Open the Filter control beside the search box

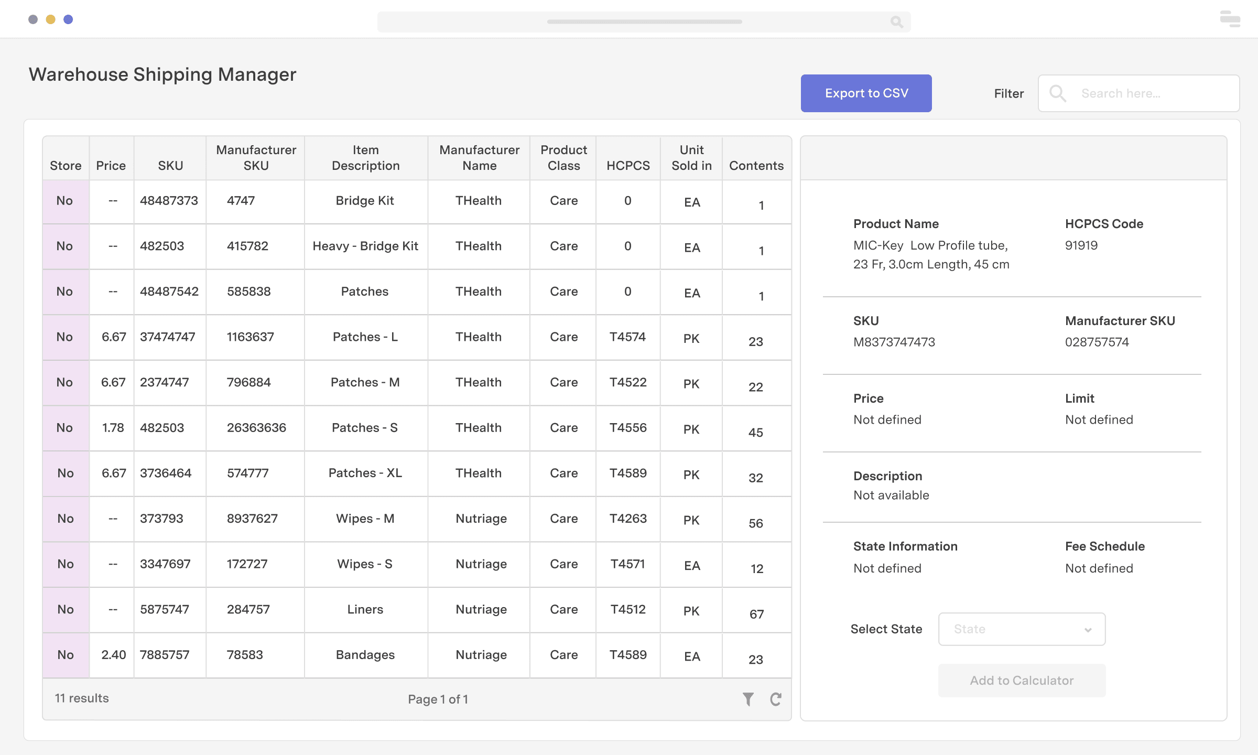[1008, 93]
